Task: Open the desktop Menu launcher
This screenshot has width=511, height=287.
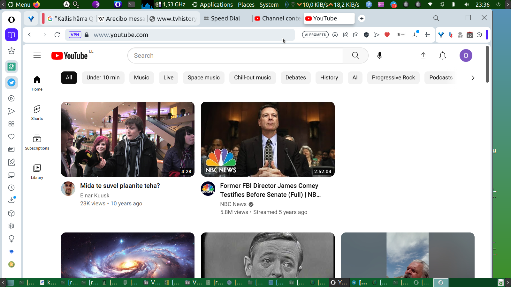Action: pos(19,4)
